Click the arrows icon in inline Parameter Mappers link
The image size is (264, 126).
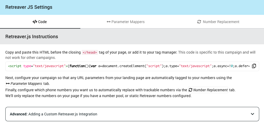click(x=8, y=84)
